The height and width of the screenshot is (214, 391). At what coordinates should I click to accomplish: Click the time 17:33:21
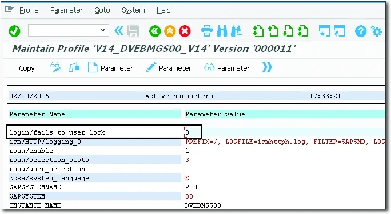(325, 96)
